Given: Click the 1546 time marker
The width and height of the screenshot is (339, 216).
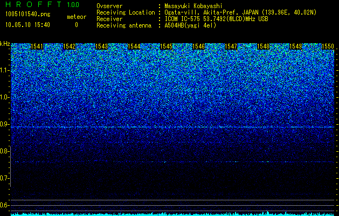Looking at the screenshot, I should coord(199,46).
